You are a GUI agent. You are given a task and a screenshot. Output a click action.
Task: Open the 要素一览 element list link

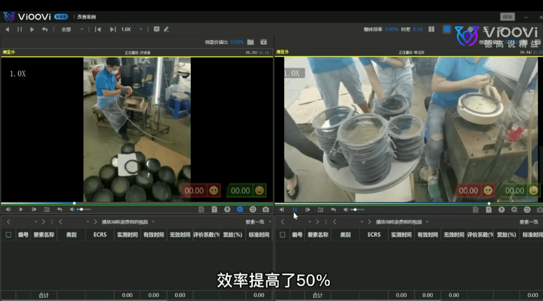(x=255, y=221)
